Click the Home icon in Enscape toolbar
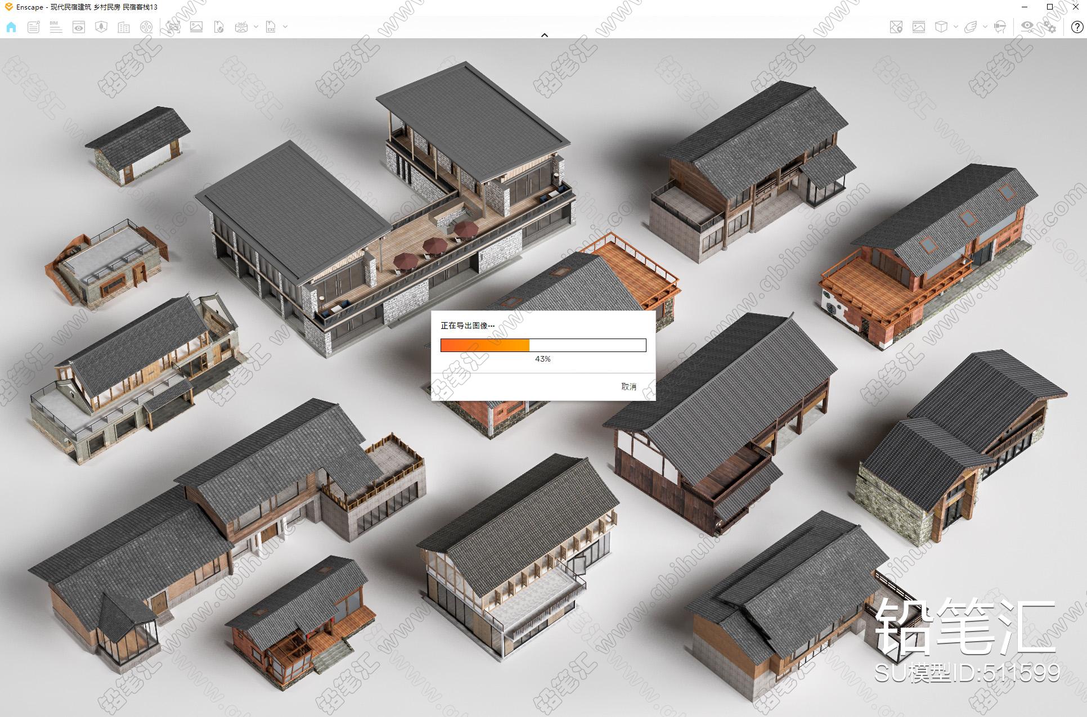Viewport: 1087px width, 717px height. click(x=11, y=27)
